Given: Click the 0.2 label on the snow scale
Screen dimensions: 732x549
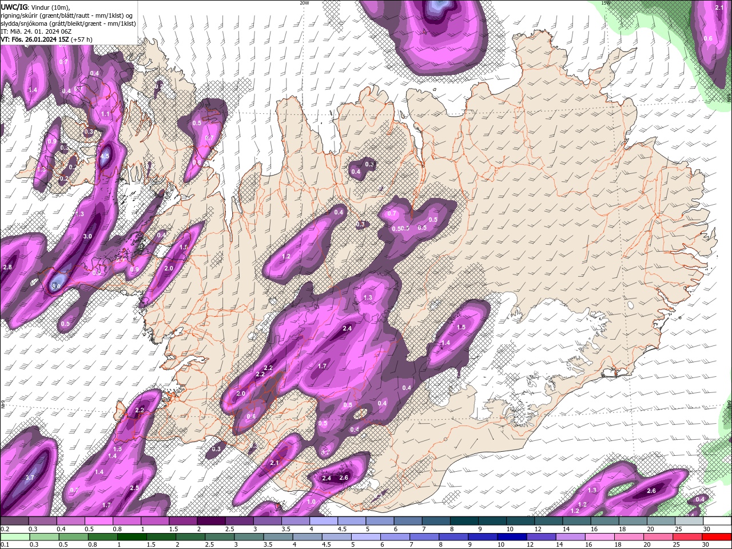Looking at the screenshot, I should pos(5,529).
